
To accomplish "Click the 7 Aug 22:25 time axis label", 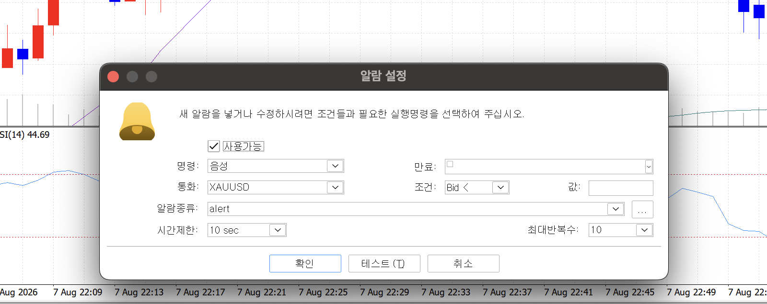I will point(323,292).
